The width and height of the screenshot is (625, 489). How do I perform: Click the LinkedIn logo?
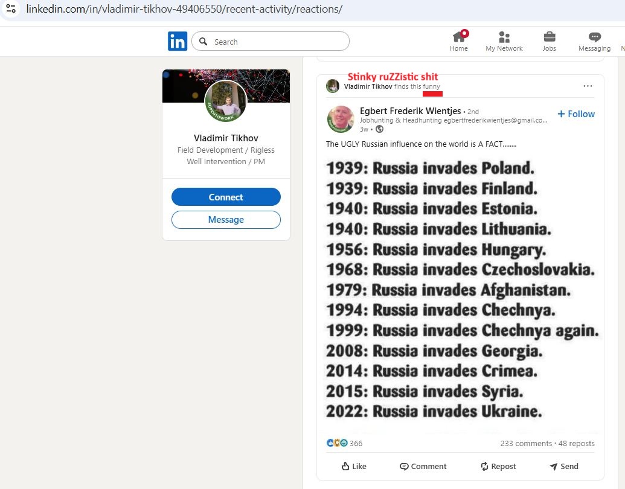pos(177,40)
